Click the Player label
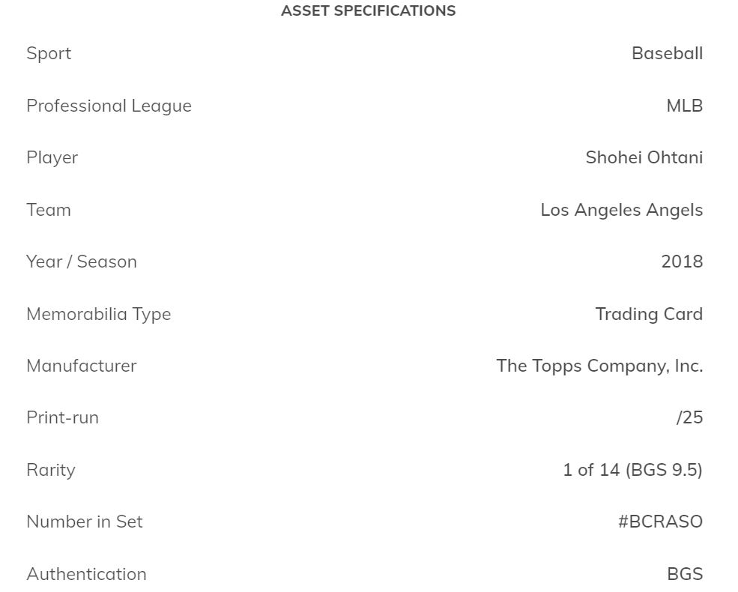 click(x=52, y=157)
